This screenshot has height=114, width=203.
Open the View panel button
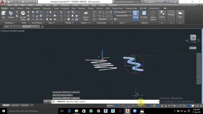(180, 15)
